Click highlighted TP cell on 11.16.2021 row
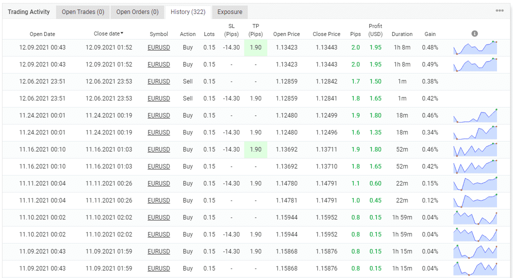 [x=255, y=149]
